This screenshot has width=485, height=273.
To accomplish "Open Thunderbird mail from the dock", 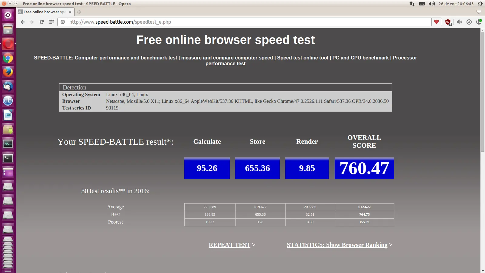I will coord(8,86).
